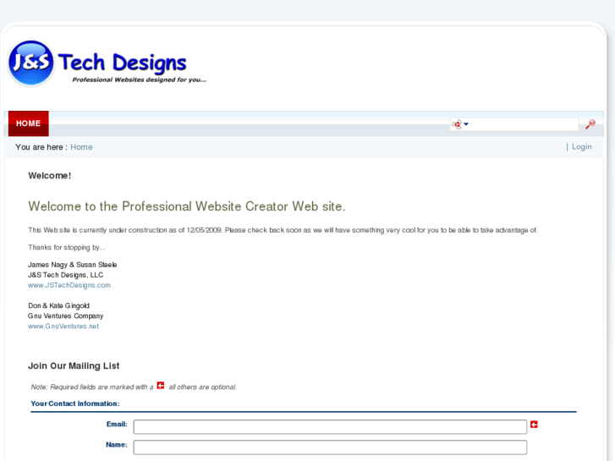Select the HOME navigation tab
This screenshot has height=461, width=615.
[x=28, y=123]
